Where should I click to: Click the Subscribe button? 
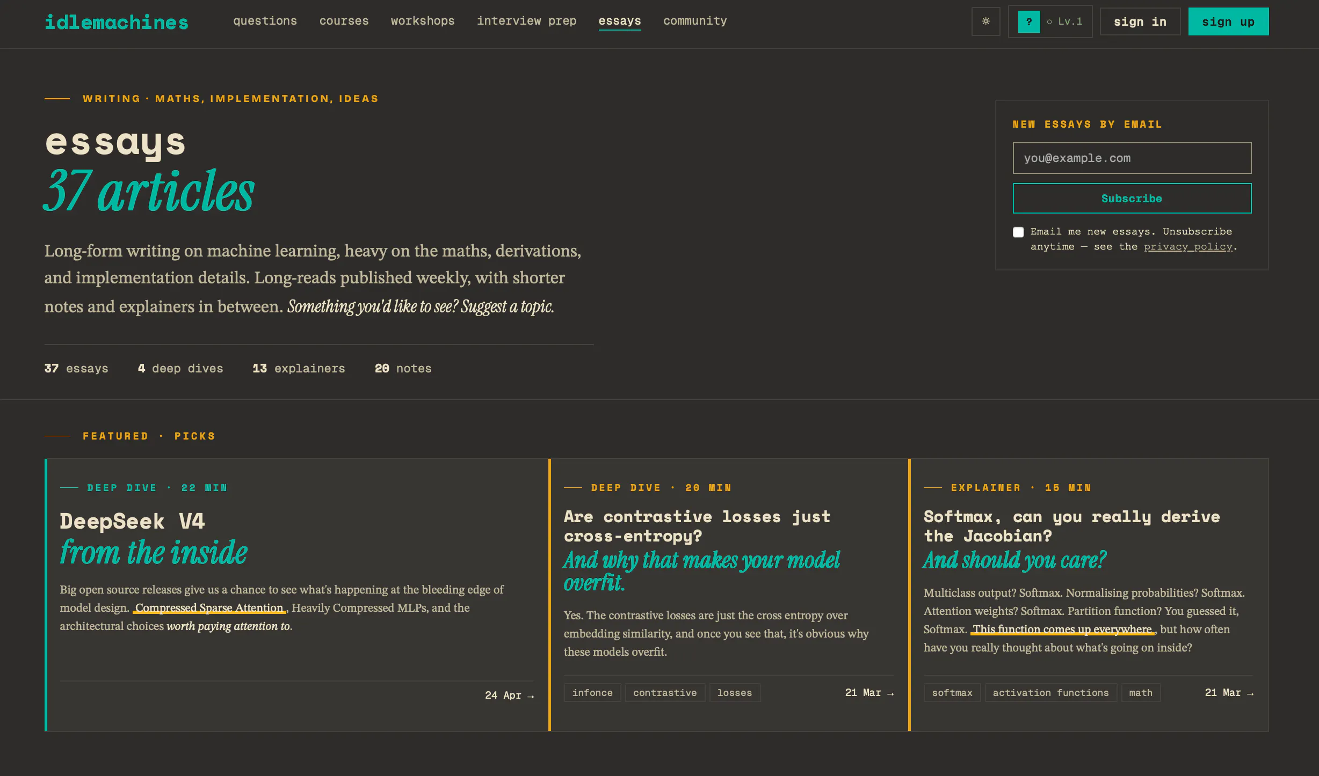tap(1132, 199)
